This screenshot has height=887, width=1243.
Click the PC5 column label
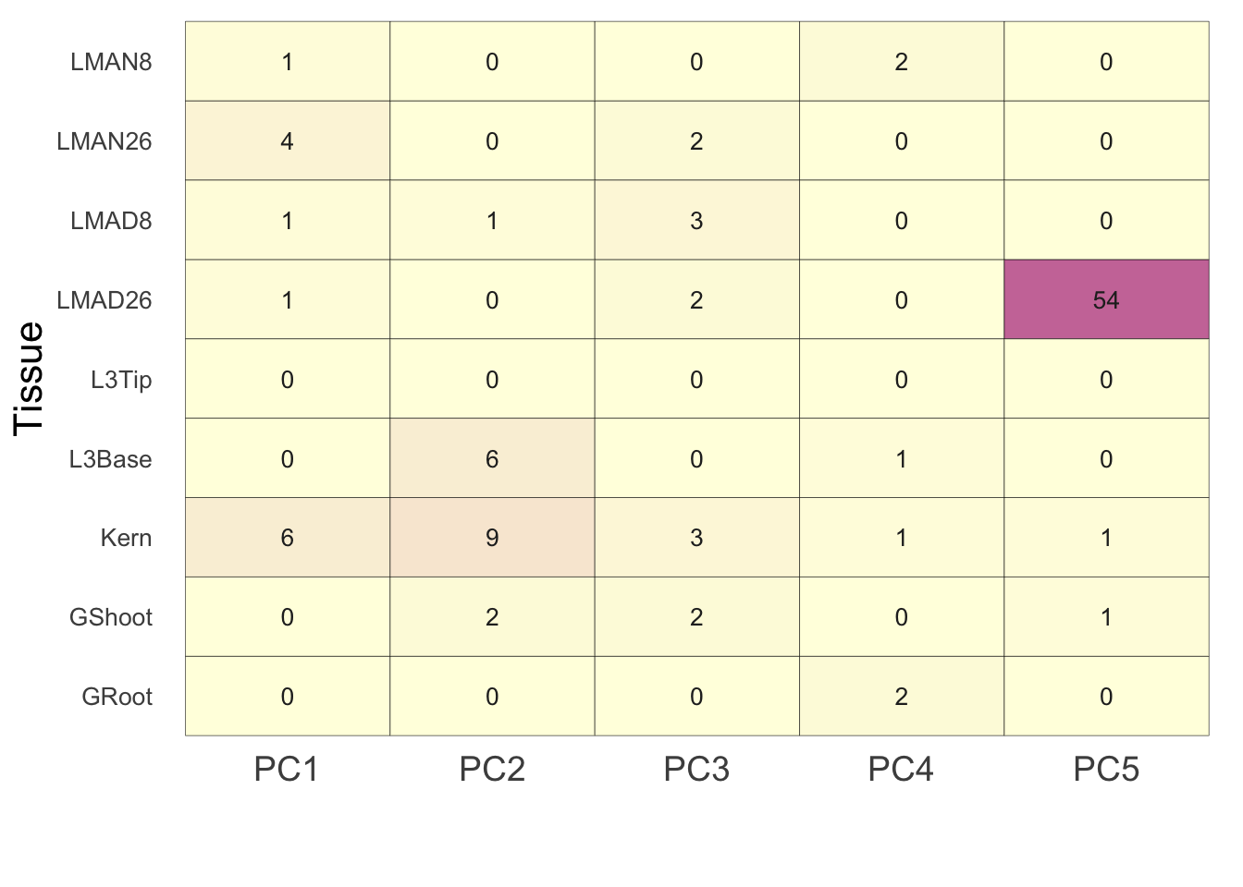tap(1106, 769)
